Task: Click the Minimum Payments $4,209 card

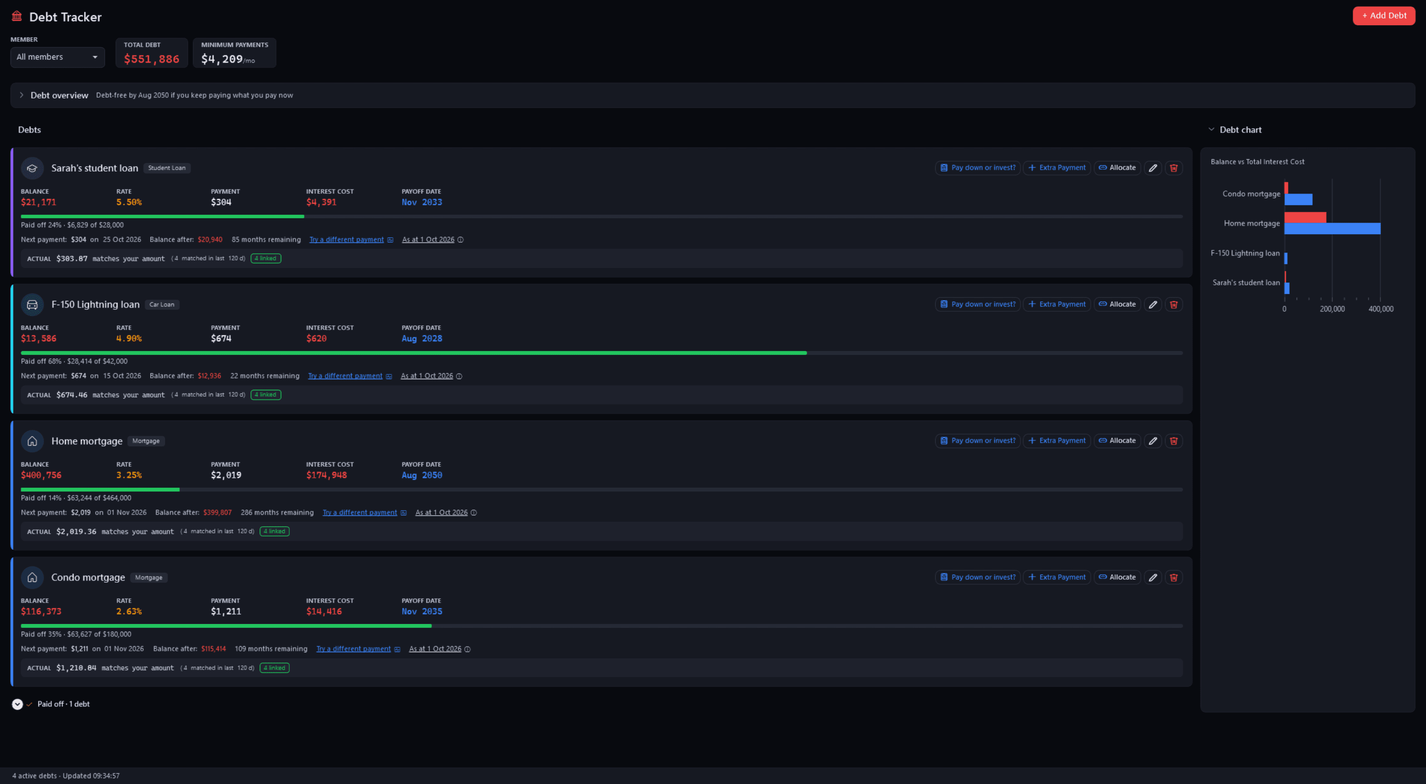Action: click(235, 53)
